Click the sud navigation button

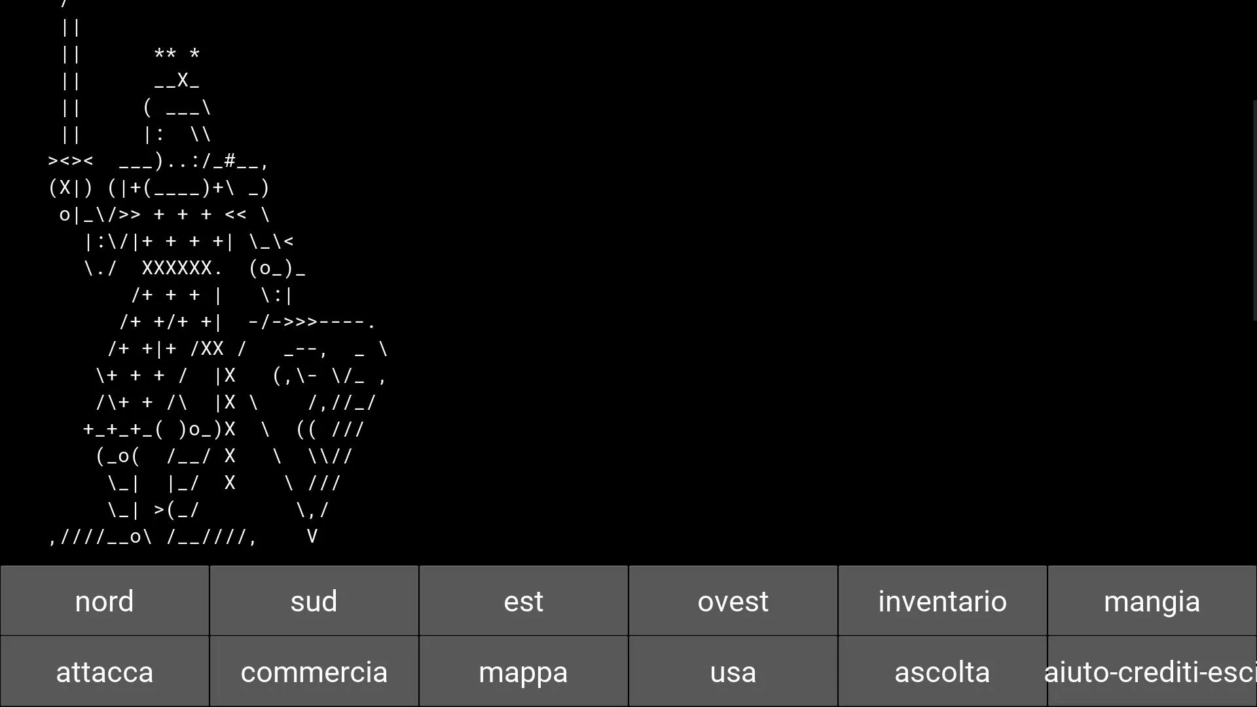click(x=314, y=601)
